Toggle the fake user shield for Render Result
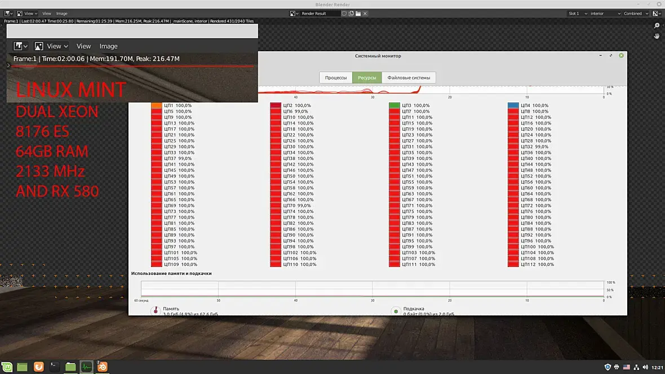665x374 pixels. 344,14
